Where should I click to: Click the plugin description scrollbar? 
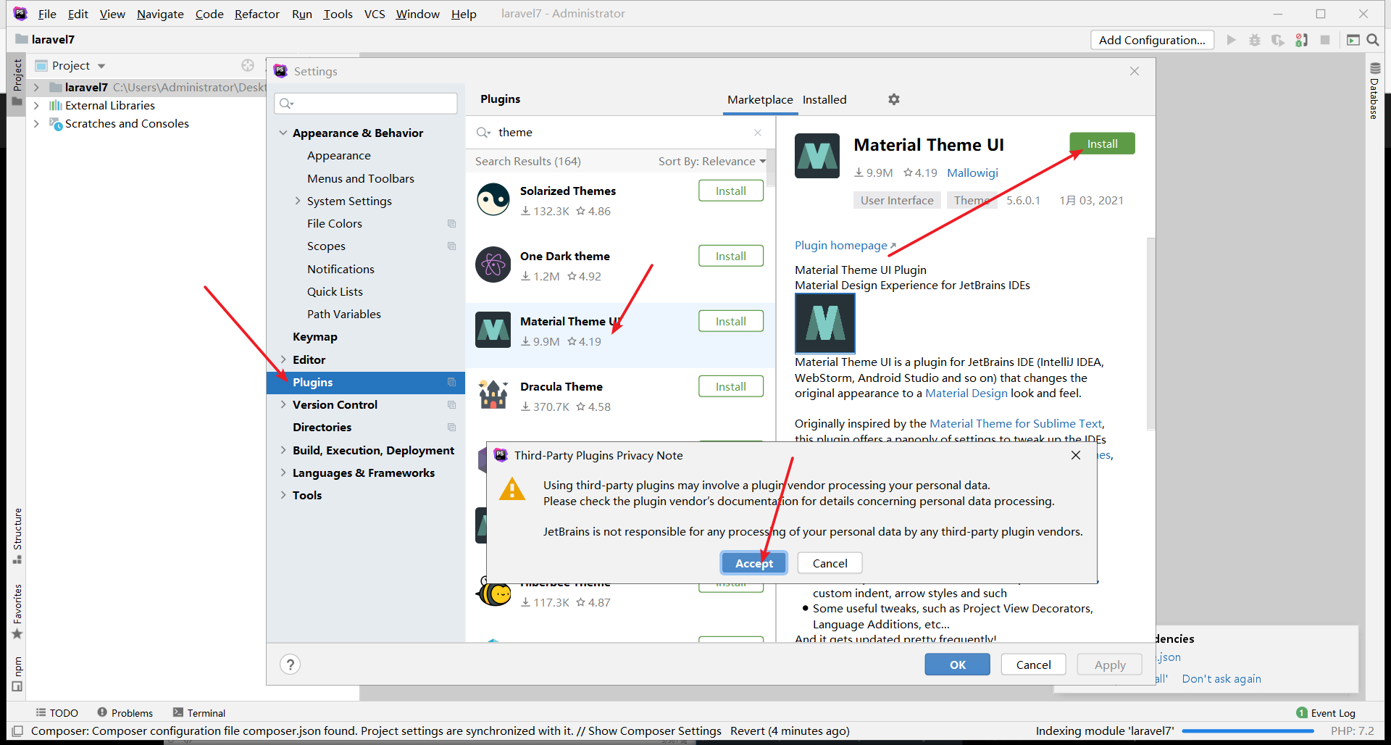[1150, 333]
